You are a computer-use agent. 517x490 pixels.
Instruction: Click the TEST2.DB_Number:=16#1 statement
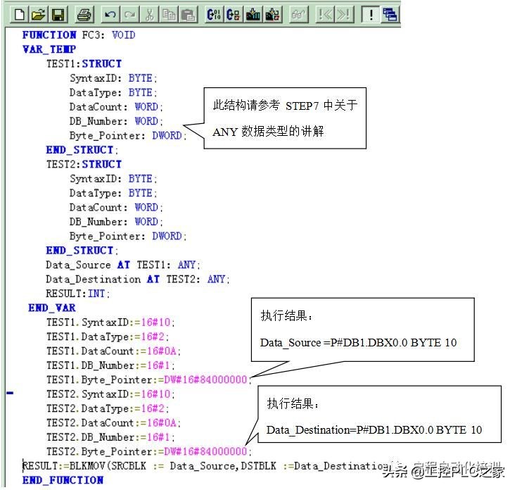[x=110, y=437]
